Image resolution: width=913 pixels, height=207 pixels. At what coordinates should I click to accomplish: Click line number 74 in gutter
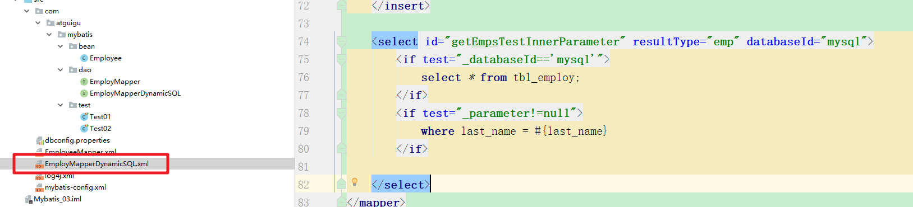pyautogui.click(x=304, y=41)
